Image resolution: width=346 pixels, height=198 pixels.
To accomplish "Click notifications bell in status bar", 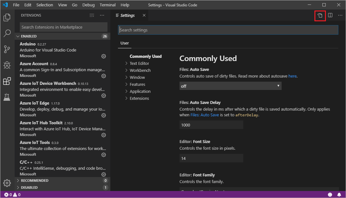I will pos(339,195).
